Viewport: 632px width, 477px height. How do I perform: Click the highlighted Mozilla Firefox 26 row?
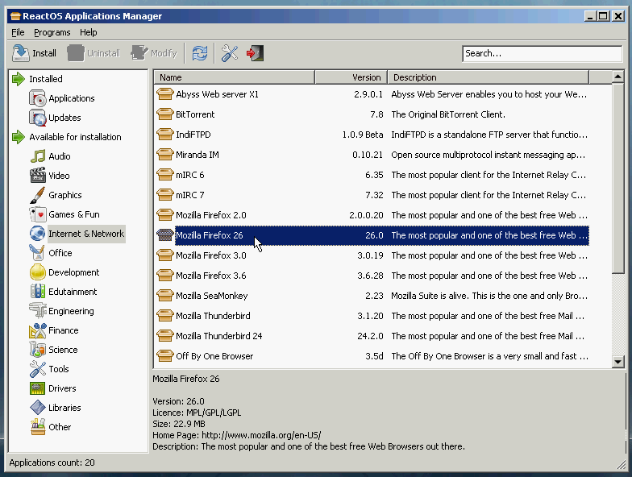(371, 235)
